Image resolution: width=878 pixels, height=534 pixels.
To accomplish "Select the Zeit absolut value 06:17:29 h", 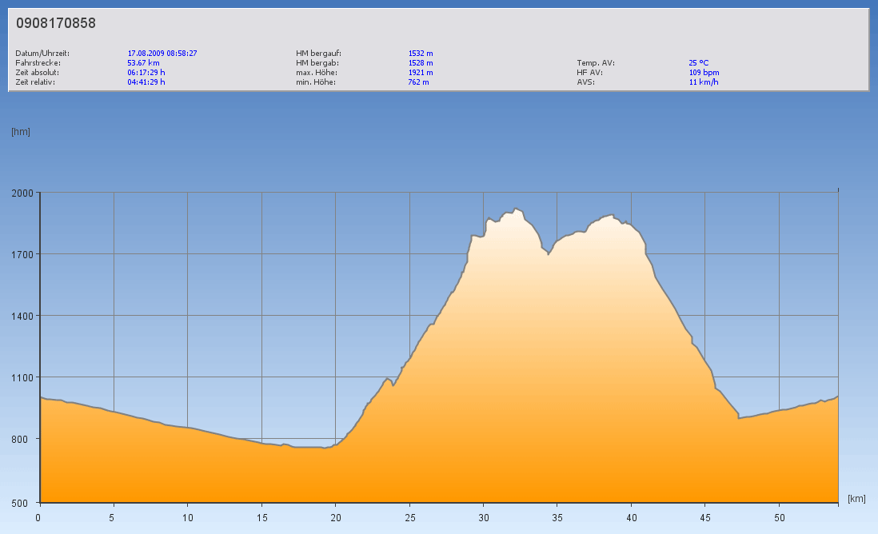I will (146, 72).
